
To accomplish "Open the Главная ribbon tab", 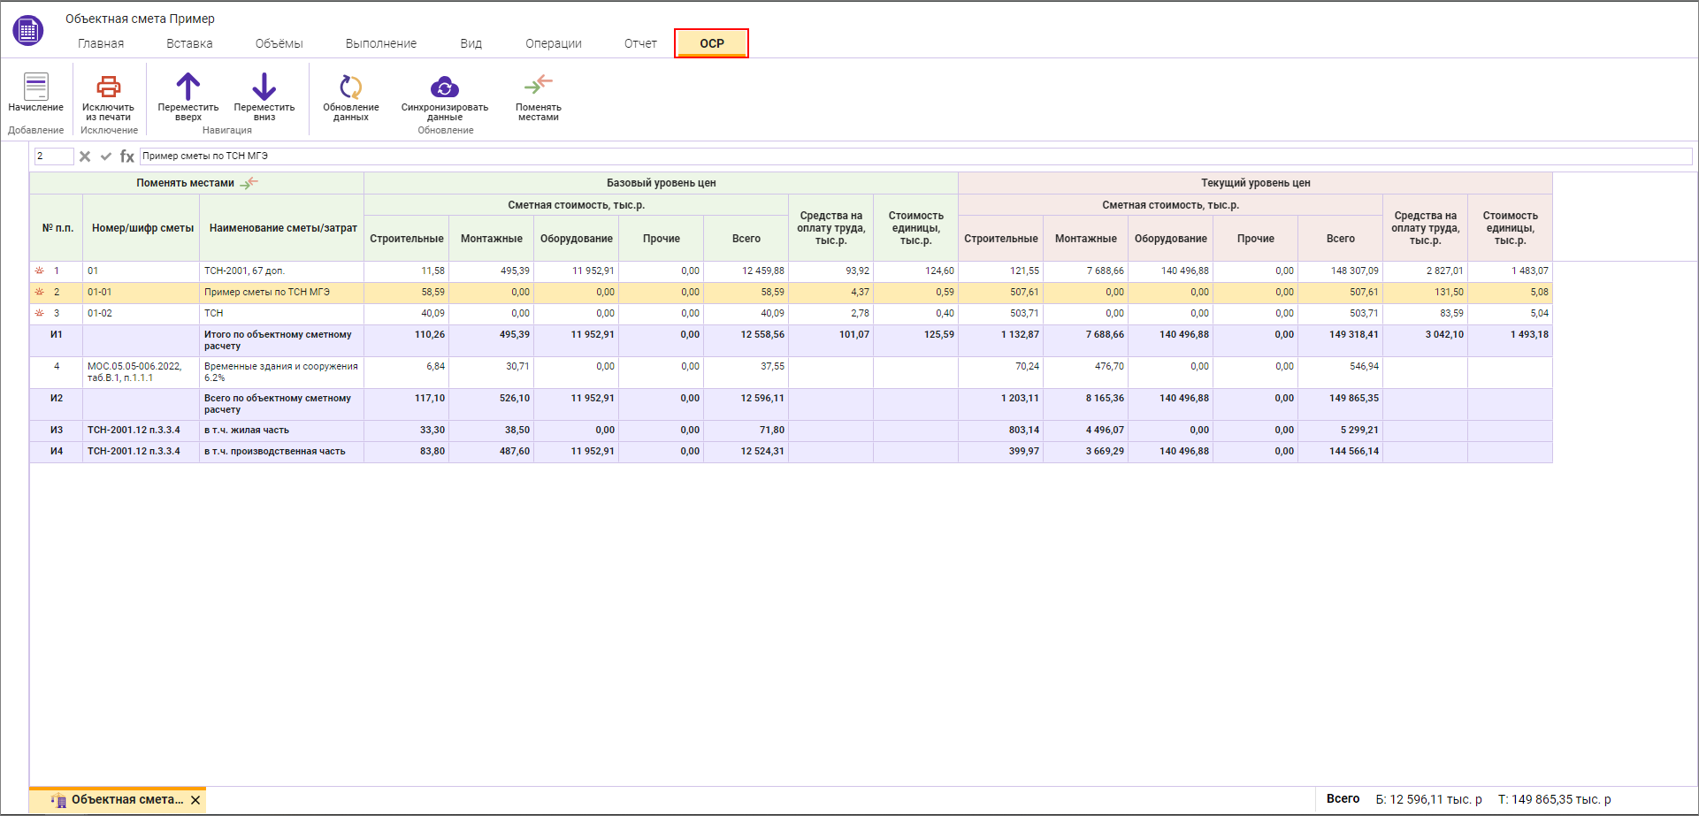I will tap(101, 43).
